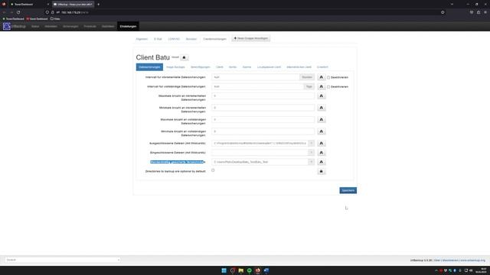Click icon beside default directories to backup field
Image resolution: width=490 pixels, height=275 pixels.
[321, 162]
